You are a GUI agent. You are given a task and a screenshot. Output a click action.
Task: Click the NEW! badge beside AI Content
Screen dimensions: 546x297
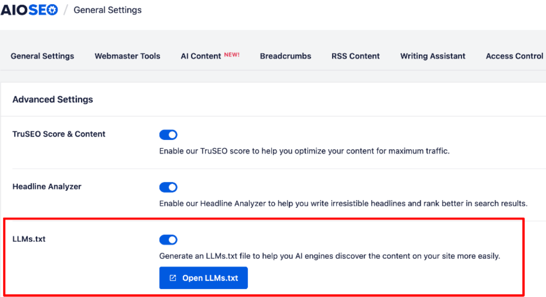pyautogui.click(x=232, y=55)
